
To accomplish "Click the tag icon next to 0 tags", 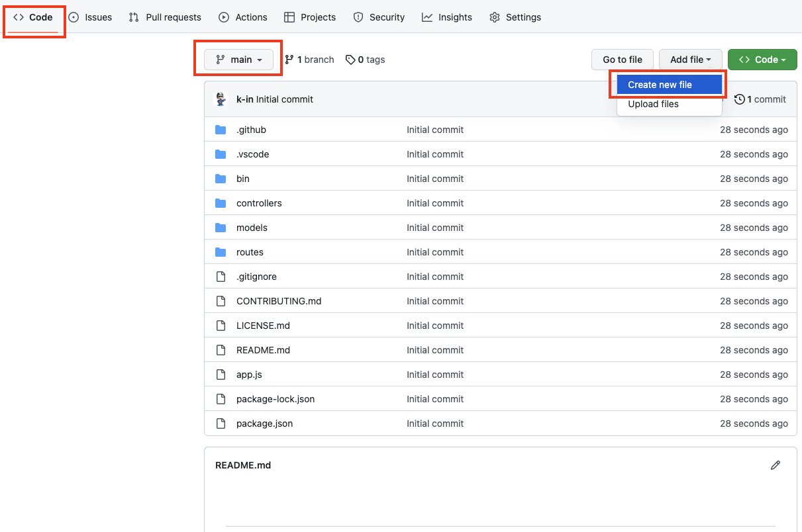I will 350,60.
